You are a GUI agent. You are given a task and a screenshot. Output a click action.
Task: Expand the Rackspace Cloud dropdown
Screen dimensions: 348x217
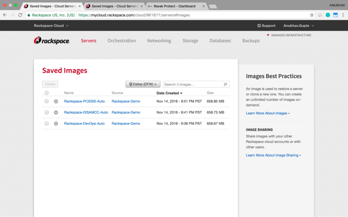(51, 26)
